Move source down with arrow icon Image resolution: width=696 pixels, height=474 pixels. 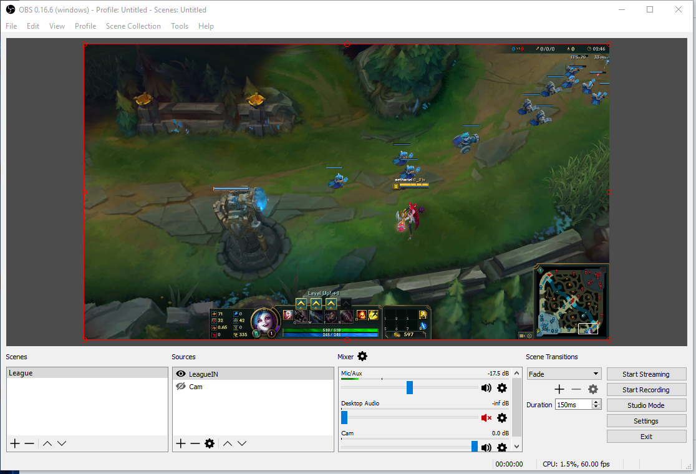click(242, 443)
